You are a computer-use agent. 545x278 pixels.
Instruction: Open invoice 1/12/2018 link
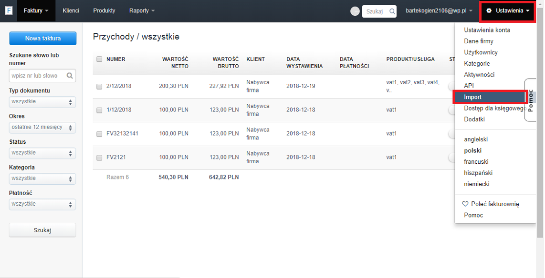point(119,110)
